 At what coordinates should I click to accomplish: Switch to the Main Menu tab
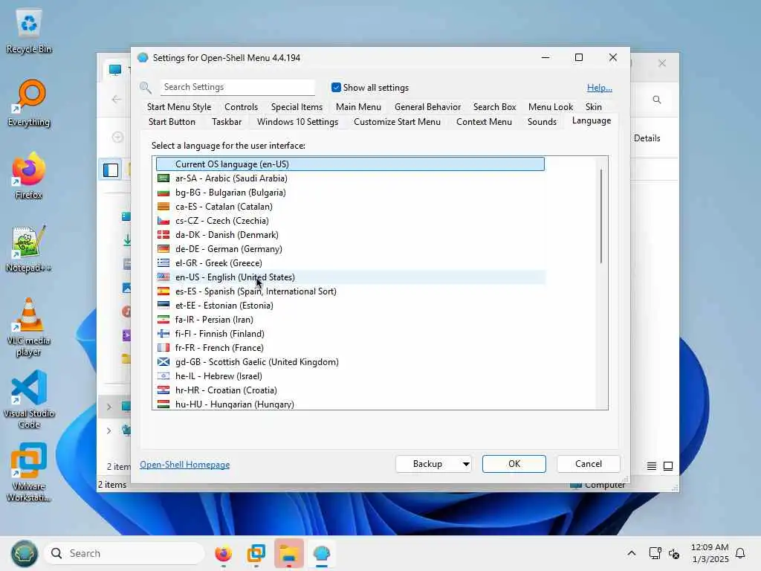coord(359,107)
